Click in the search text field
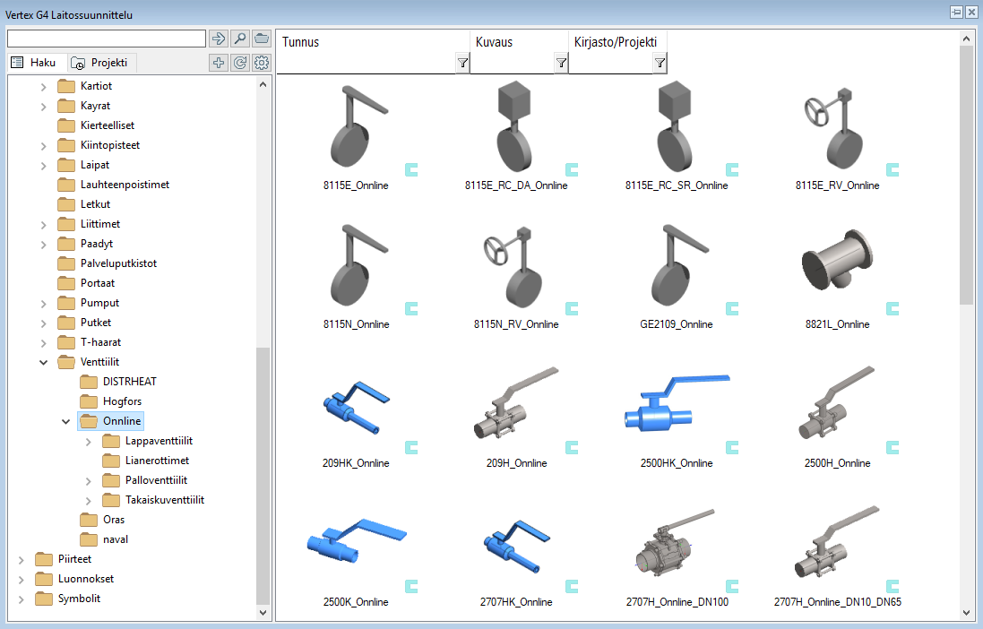 click(x=106, y=39)
